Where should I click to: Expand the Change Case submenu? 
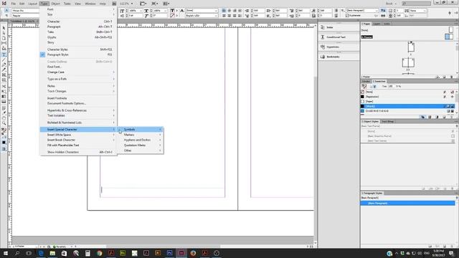[78, 72]
